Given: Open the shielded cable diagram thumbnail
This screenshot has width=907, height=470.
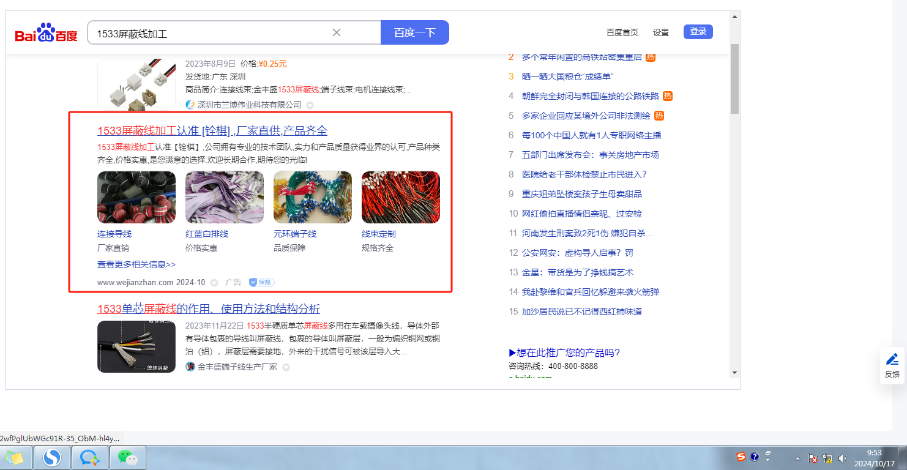Looking at the screenshot, I should [x=136, y=346].
